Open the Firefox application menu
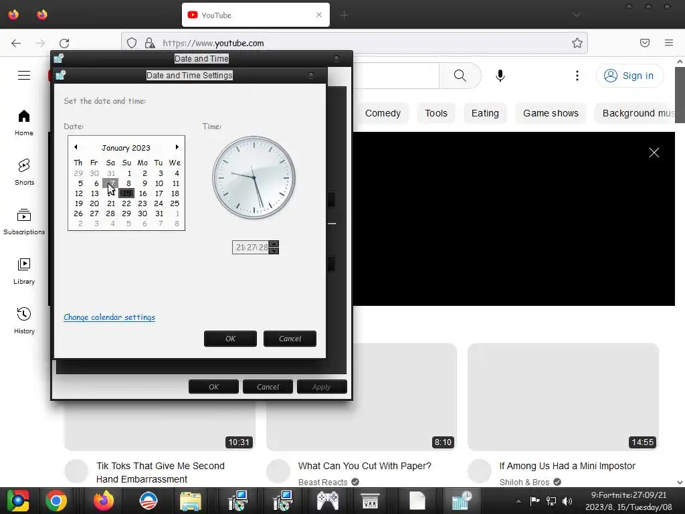 (669, 43)
